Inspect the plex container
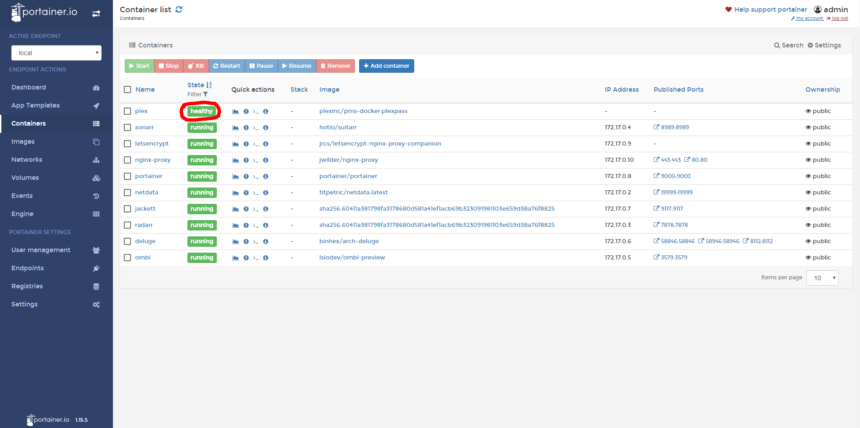The height and width of the screenshot is (428, 860). [266, 111]
